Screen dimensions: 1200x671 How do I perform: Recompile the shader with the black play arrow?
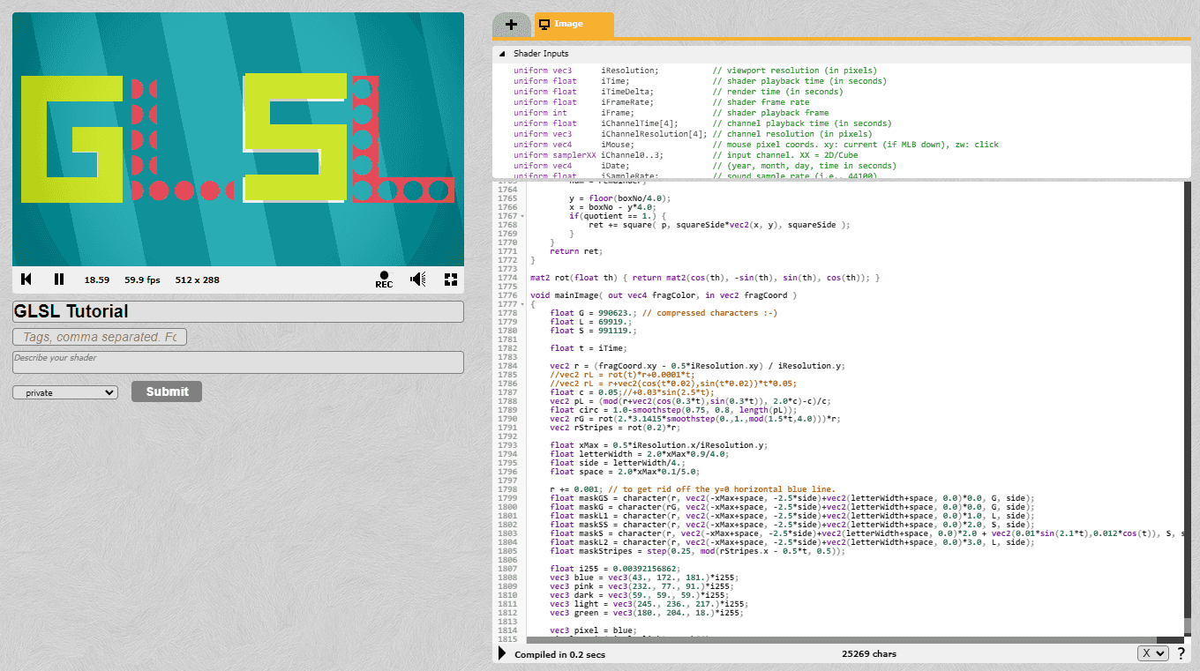click(501, 652)
